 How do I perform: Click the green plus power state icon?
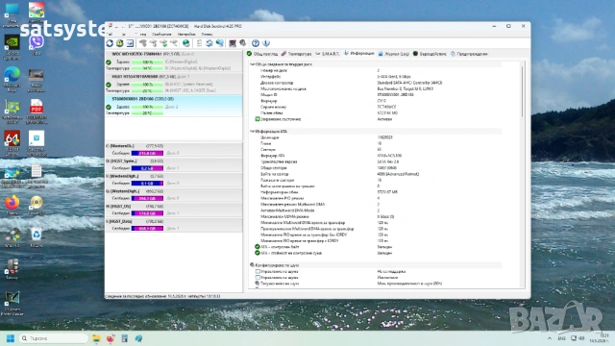(258, 119)
